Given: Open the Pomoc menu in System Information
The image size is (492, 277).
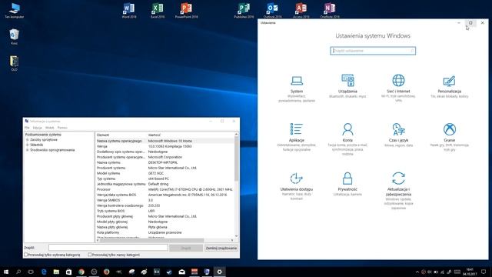Looking at the screenshot, I should coord(62,128).
